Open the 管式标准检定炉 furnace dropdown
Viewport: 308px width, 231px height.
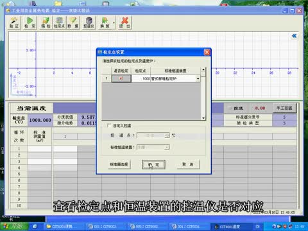pyautogui.click(x=198, y=79)
